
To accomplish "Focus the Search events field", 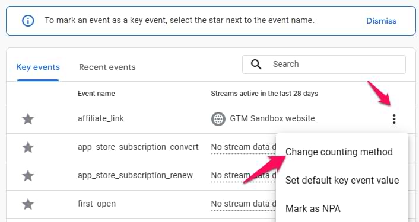I will click(324, 65).
